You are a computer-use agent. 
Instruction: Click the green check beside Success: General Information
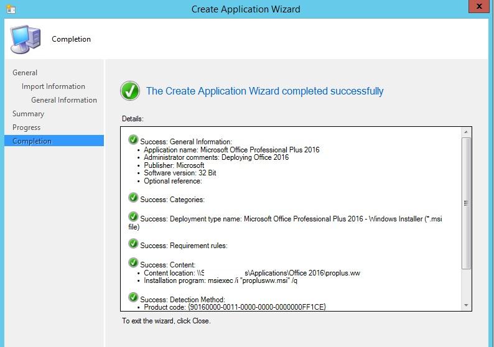(133, 139)
